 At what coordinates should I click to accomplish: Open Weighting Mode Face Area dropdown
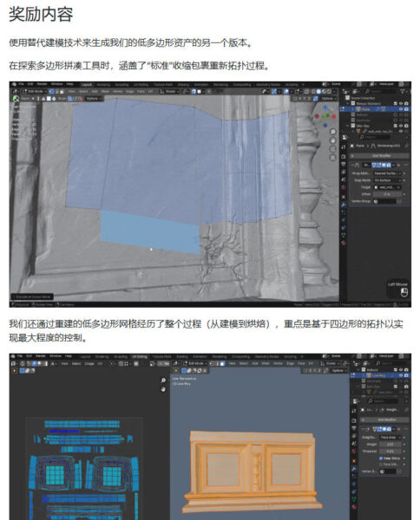click(x=390, y=438)
